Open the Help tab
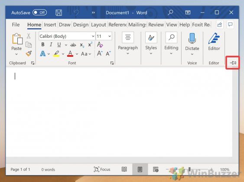 pyautogui.click(x=185, y=25)
